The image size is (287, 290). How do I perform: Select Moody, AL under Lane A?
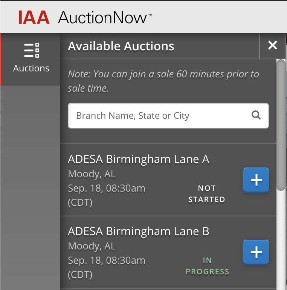tap(92, 174)
